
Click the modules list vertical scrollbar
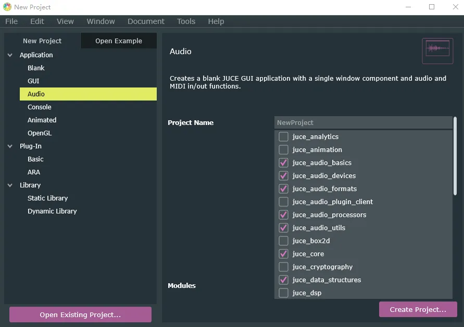pyautogui.click(x=455, y=156)
